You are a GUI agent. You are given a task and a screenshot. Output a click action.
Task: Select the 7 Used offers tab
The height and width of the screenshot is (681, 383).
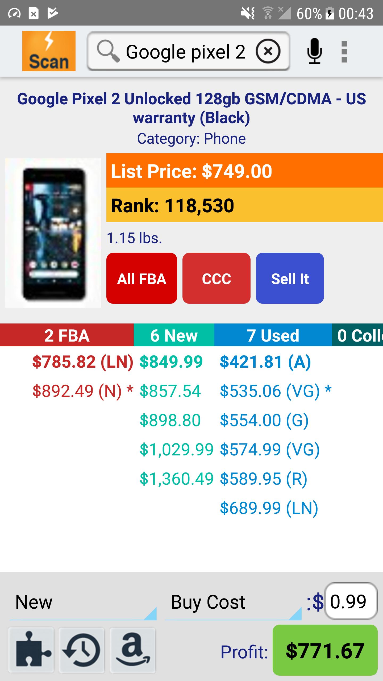pos(273,335)
